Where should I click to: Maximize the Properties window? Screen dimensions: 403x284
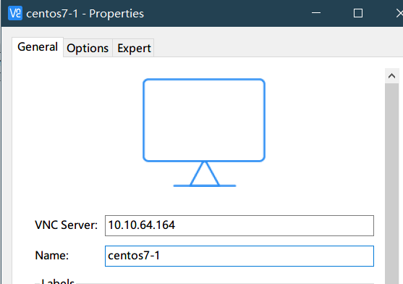tap(358, 13)
